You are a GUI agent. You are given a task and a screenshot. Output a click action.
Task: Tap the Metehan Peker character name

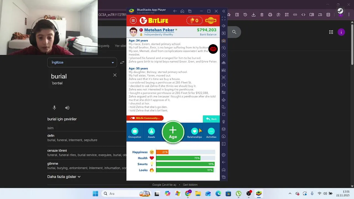[x=159, y=30]
